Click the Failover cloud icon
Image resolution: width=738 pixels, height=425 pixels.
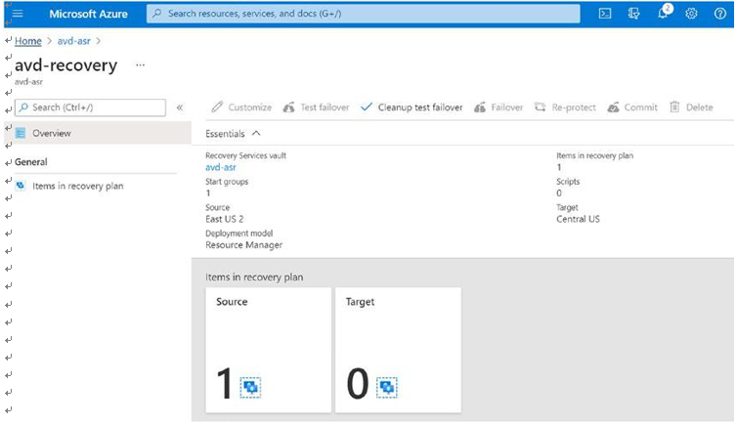(480, 107)
